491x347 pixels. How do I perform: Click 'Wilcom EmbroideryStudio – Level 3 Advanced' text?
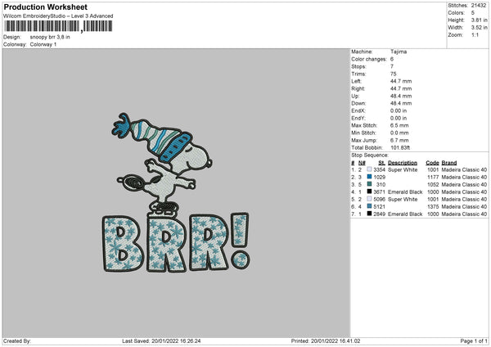[x=58, y=16]
